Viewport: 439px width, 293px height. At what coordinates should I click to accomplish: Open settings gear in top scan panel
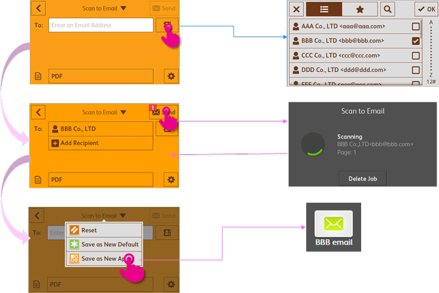click(x=170, y=76)
